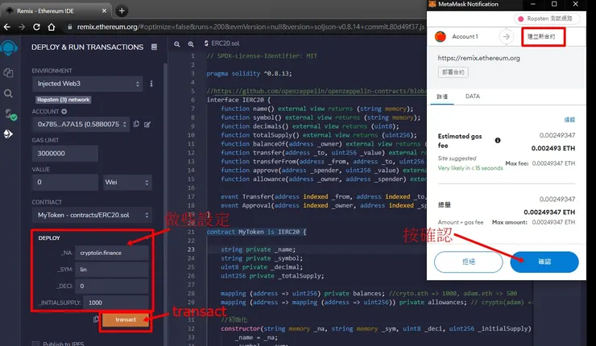Copy deploy parameters icon beside transact

pyautogui.click(x=96, y=319)
